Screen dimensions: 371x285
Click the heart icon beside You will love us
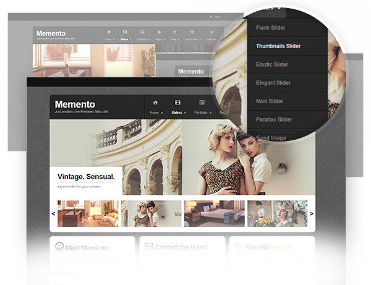coord(239,246)
